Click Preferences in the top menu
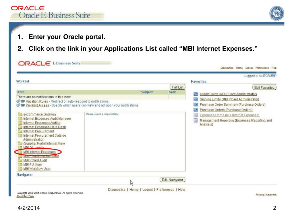 tap(262, 68)
